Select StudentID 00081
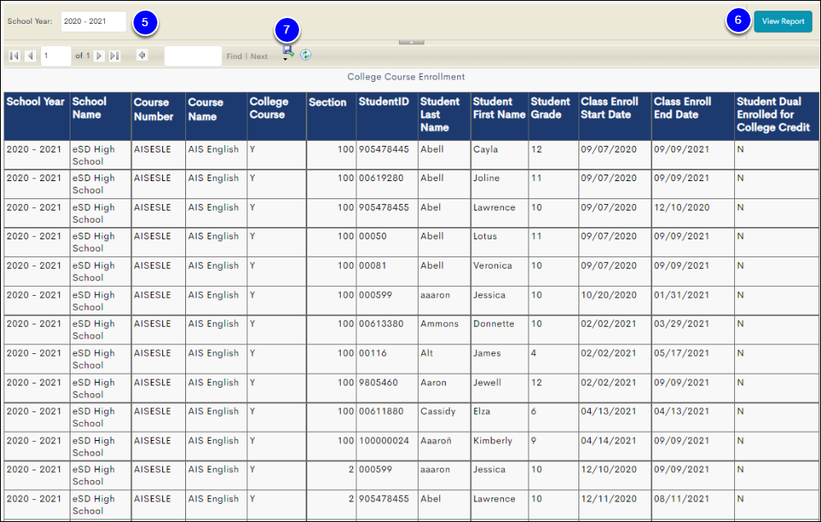 click(x=373, y=266)
